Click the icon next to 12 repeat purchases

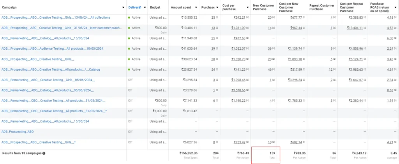point(334,70)
